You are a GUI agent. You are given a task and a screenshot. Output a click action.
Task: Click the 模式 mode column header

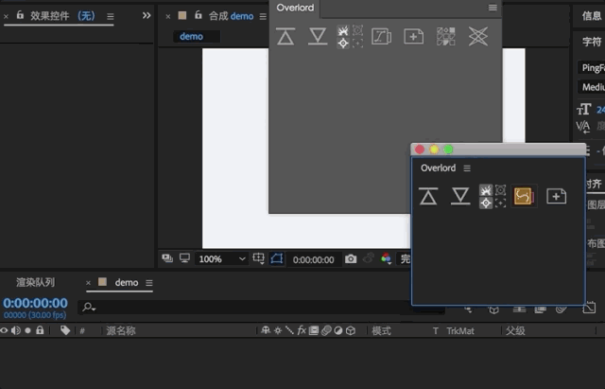click(381, 330)
